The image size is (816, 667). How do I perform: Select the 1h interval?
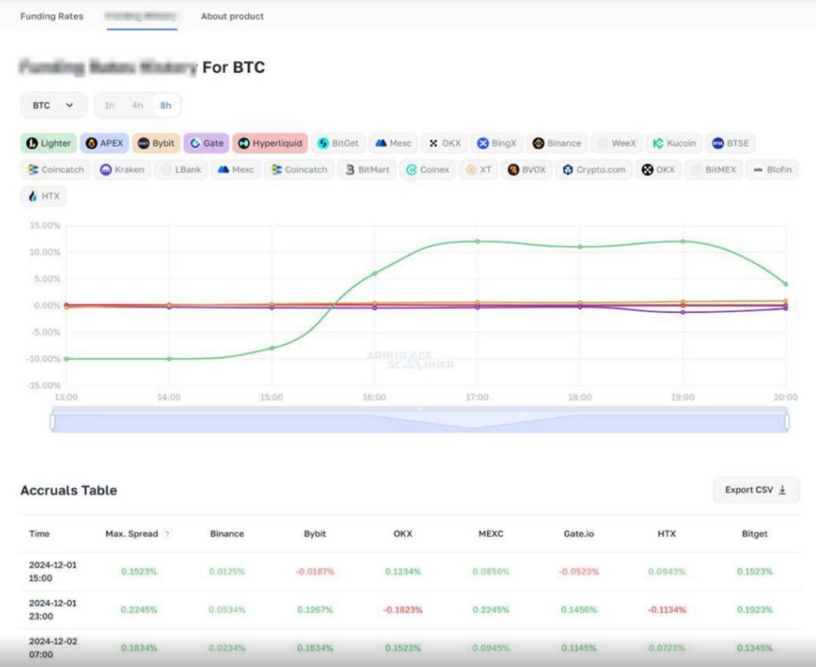[x=109, y=105]
